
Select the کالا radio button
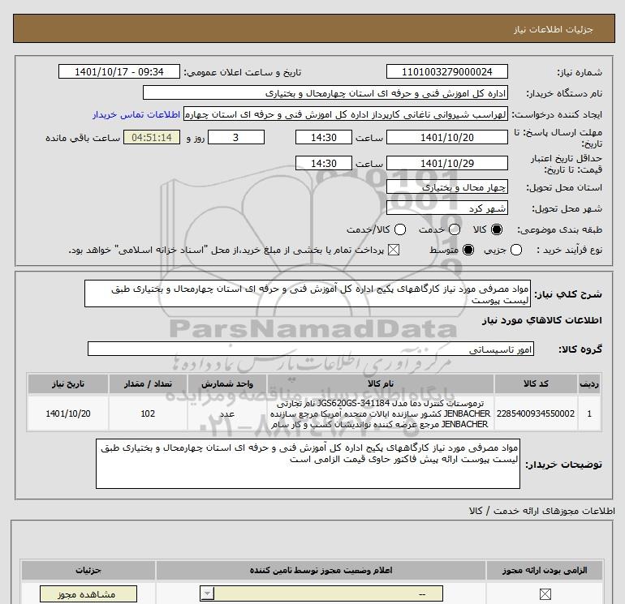click(497, 229)
